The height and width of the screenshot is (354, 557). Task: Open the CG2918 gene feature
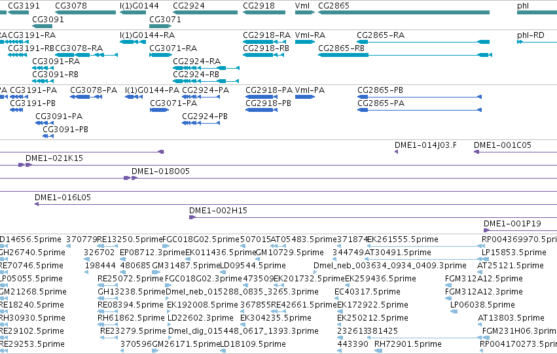[264, 12]
